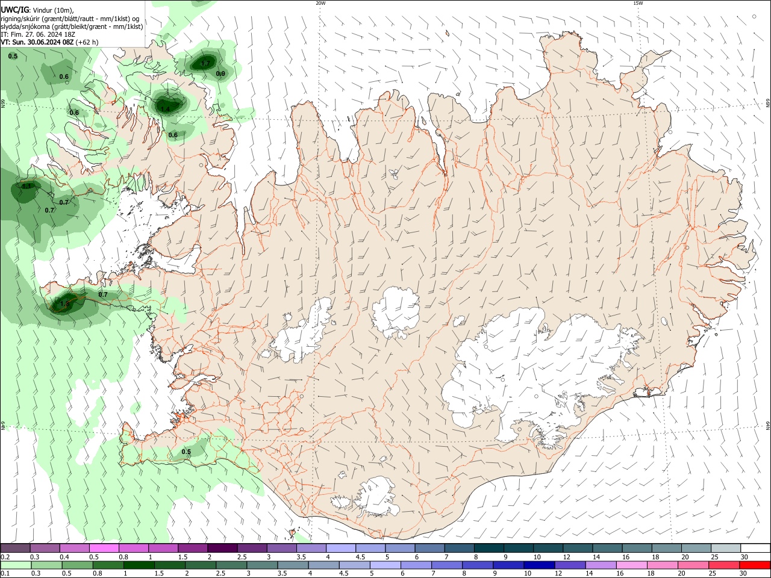Screen dimensions: 771x578
Task: Choose the navy blue 10 rain legend swatch
Action: [x=540, y=565]
